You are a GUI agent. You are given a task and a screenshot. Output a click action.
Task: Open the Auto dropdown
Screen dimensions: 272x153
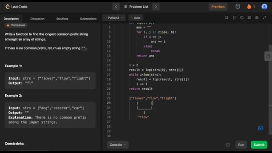[x=136, y=18]
